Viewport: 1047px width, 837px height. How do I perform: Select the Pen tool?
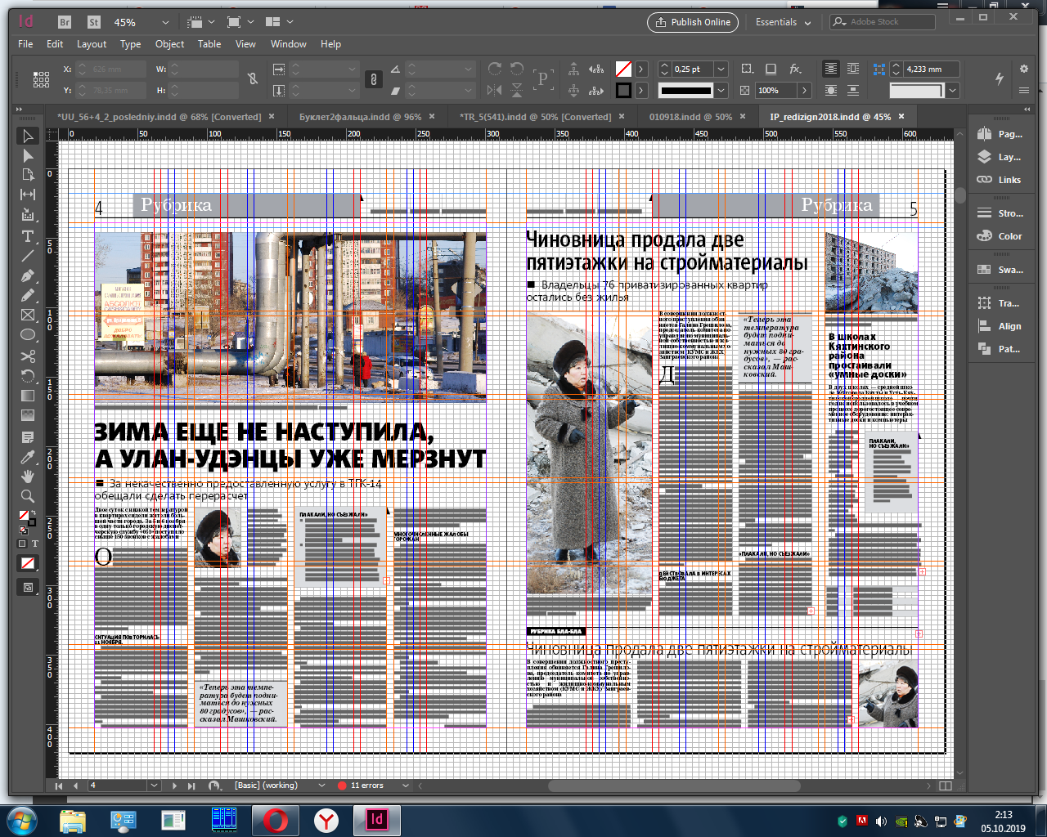(x=28, y=275)
